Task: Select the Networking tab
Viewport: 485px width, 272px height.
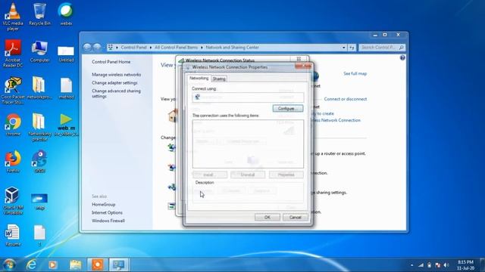Action: [x=199, y=79]
